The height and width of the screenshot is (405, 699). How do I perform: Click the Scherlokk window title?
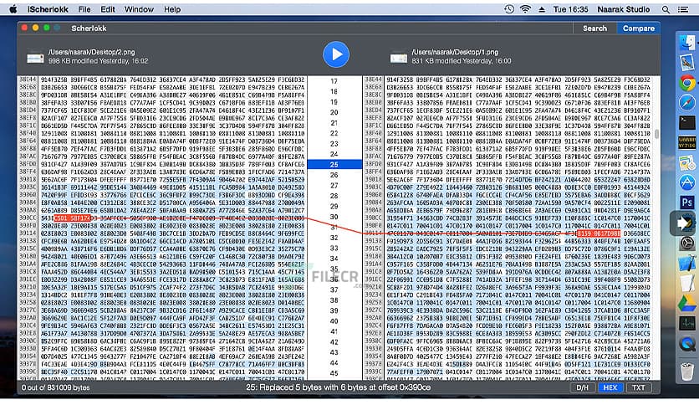click(x=89, y=28)
